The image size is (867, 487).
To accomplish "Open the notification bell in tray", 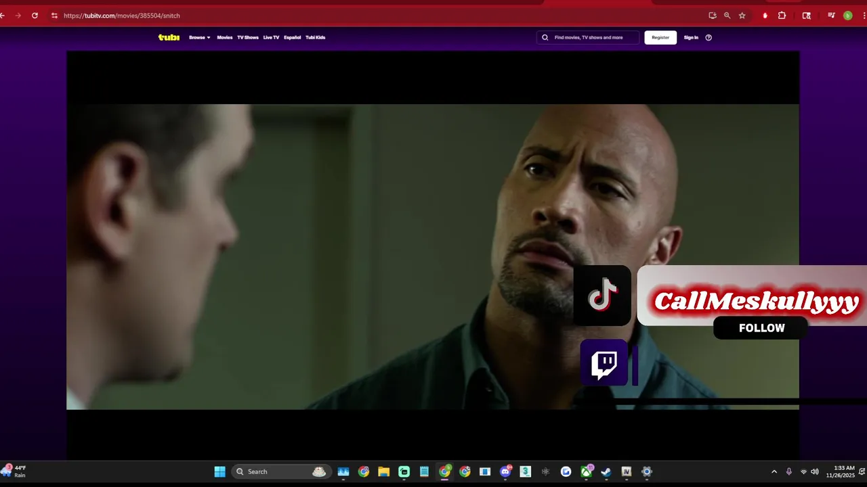I will point(862,471).
